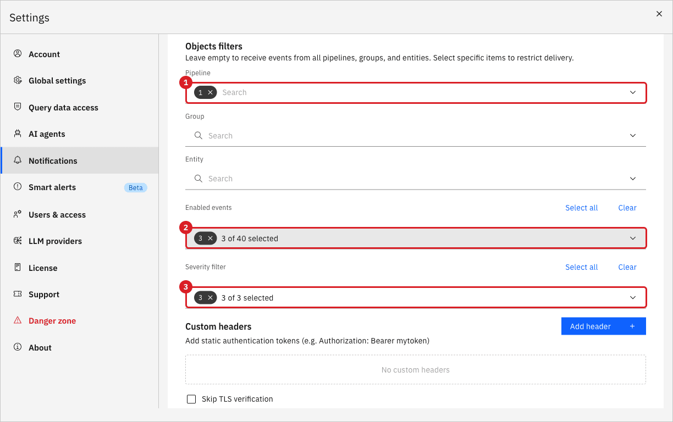Clear the Severity filter selection
This screenshot has width=673, height=422.
[627, 267]
